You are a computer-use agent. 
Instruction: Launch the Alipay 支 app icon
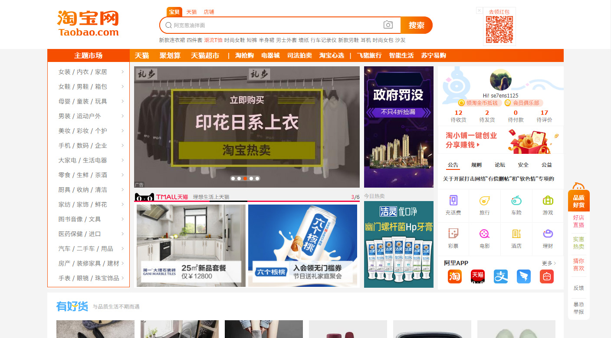click(501, 276)
